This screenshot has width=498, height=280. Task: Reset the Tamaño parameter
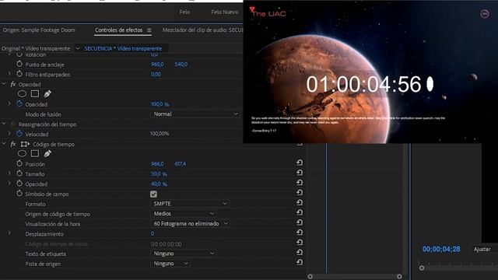click(x=300, y=173)
